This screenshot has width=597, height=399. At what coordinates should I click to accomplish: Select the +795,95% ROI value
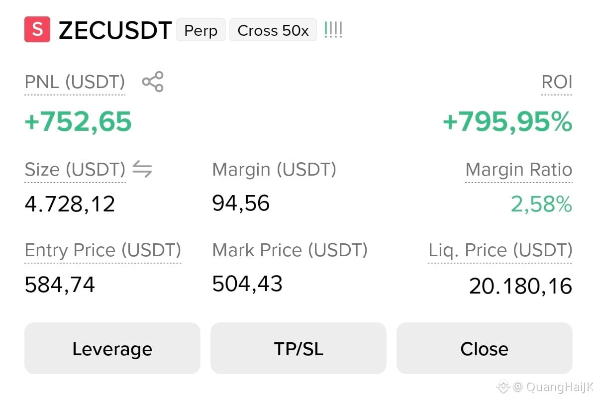(507, 122)
